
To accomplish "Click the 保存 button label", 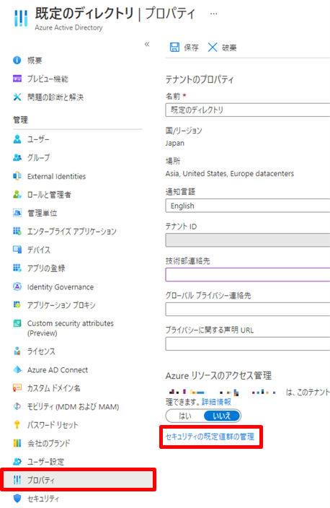I will point(191,48).
